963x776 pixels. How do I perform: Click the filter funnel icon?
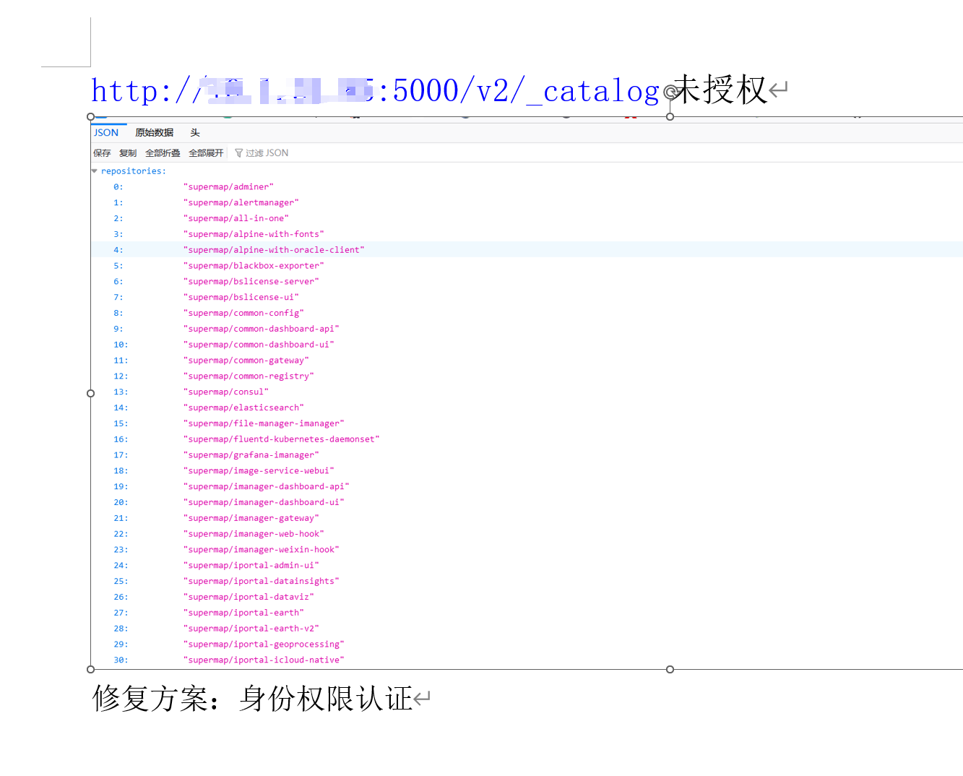point(239,153)
